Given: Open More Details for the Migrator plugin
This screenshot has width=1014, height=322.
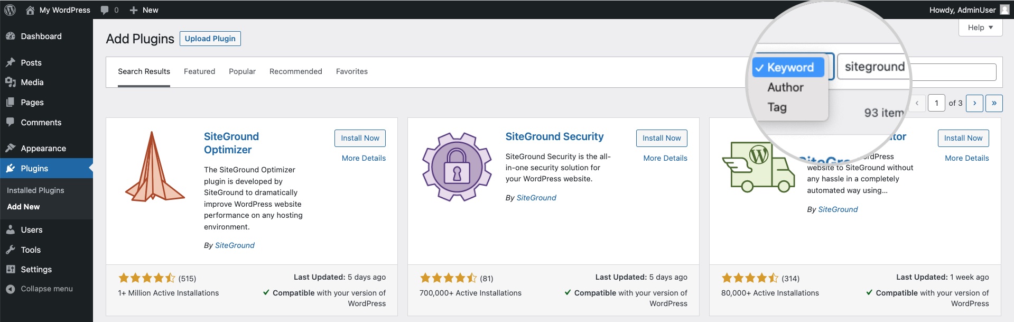Looking at the screenshot, I should 967,158.
